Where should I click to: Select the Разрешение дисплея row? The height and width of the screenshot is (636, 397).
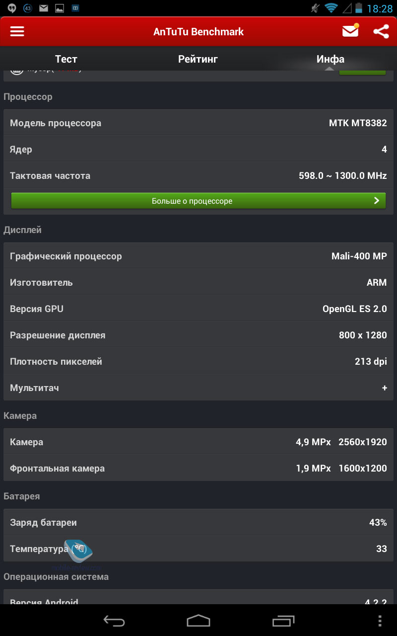coord(198,335)
